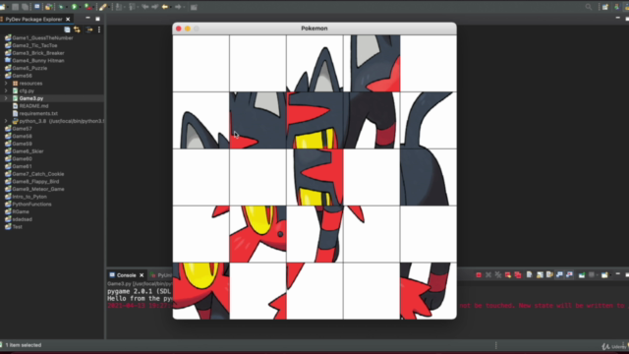Open the Open Console dropdown arrow

611,275
